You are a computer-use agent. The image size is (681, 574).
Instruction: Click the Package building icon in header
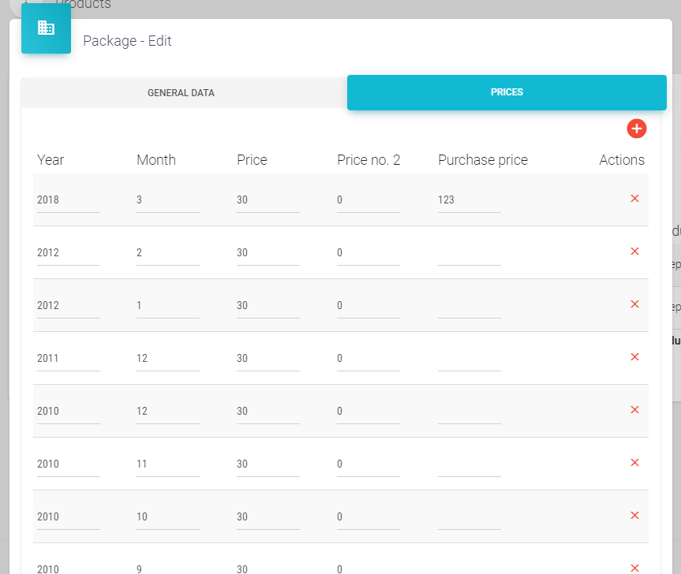pyautogui.click(x=46, y=28)
